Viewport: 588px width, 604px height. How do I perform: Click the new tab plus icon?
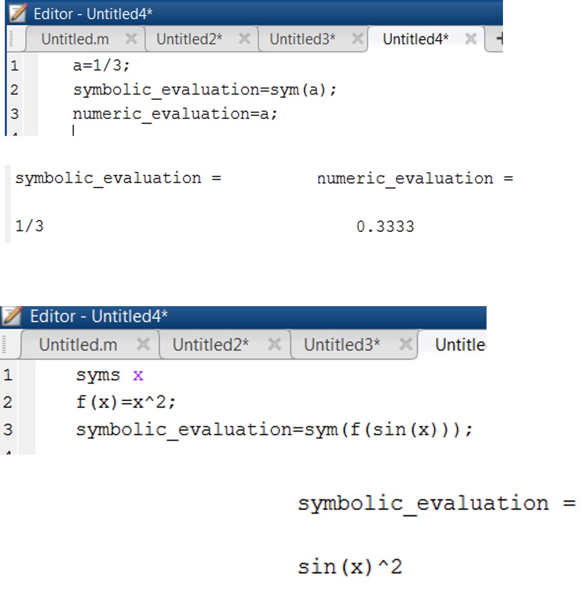pyautogui.click(x=499, y=39)
